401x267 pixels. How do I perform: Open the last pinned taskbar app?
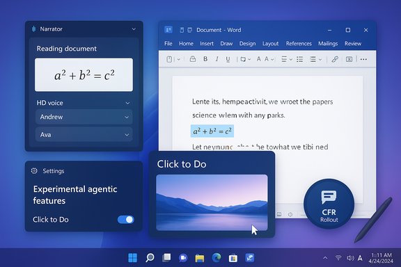click(x=250, y=258)
